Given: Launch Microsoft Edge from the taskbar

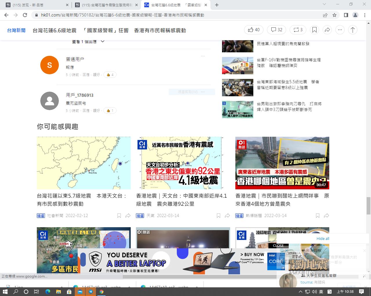Looking at the screenshot, I should click(48, 292).
